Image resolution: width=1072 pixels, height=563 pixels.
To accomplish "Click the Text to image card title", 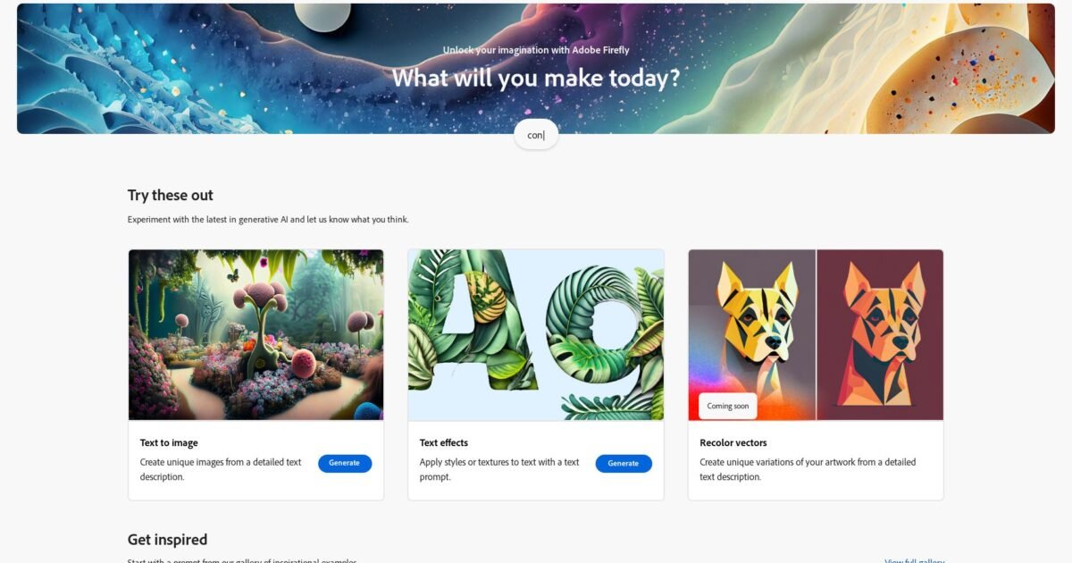I will [169, 442].
